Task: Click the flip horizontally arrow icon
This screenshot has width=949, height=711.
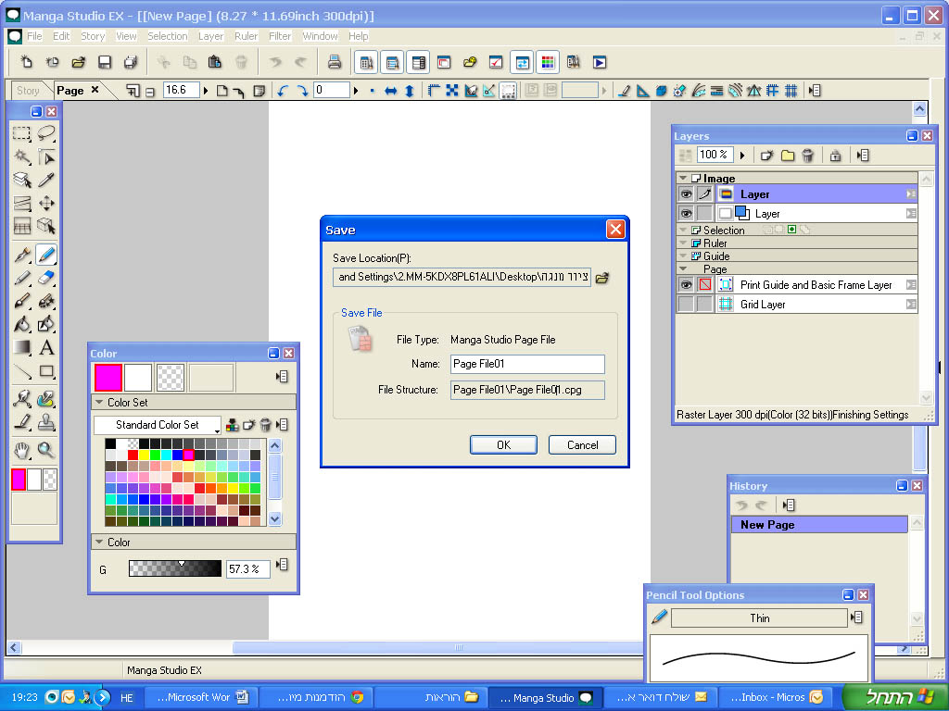Action: pos(391,91)
